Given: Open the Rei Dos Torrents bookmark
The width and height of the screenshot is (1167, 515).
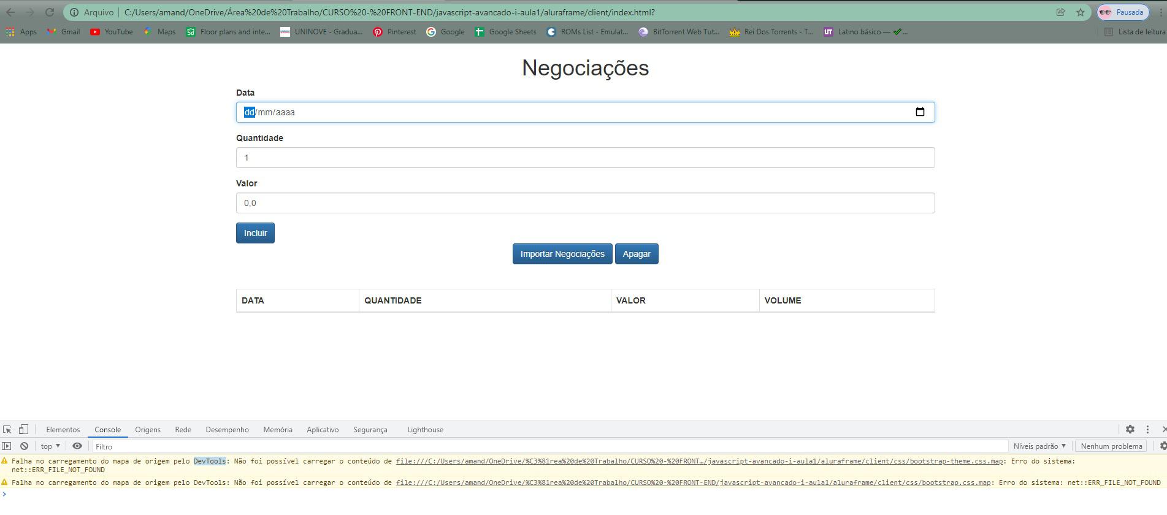Looking at the screenshot, I should (x=771, y=32).
